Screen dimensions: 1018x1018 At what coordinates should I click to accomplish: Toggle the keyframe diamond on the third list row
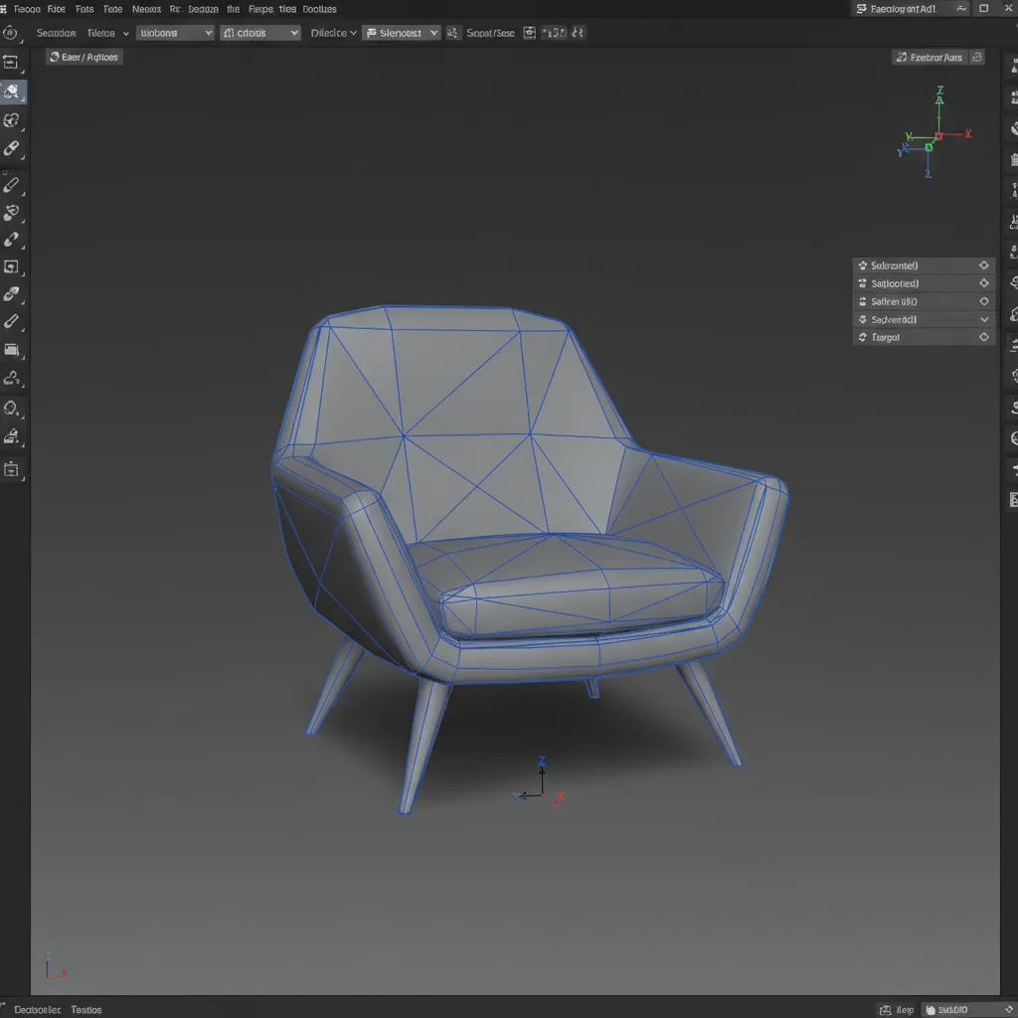coord(984,300)
